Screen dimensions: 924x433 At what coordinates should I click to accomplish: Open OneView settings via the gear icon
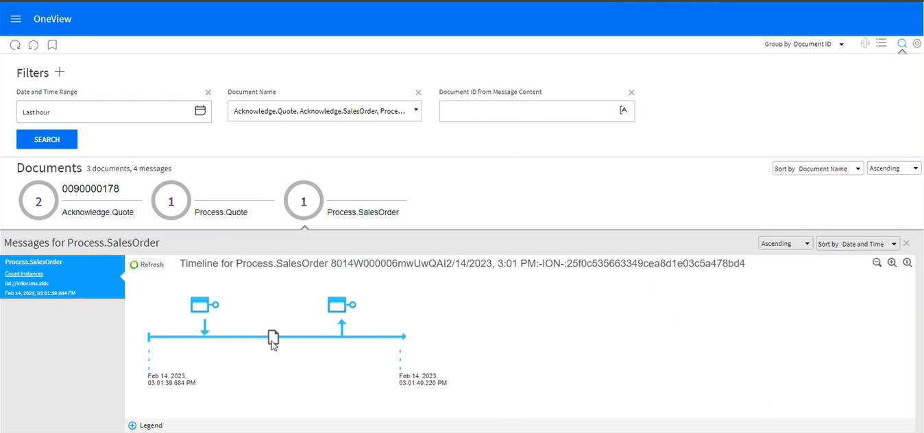point(917,43)
